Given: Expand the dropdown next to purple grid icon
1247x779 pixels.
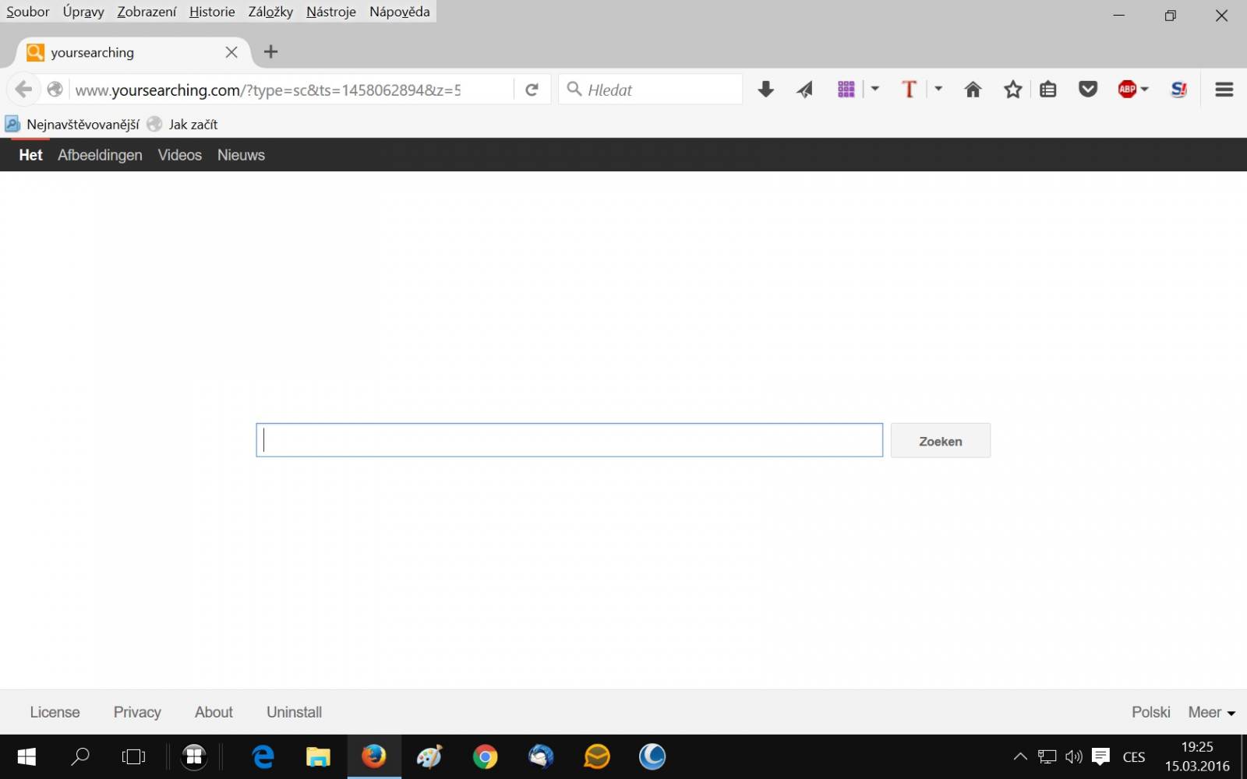Looking at the screenshot, I should pyautogui.click(x=875, y=90).
